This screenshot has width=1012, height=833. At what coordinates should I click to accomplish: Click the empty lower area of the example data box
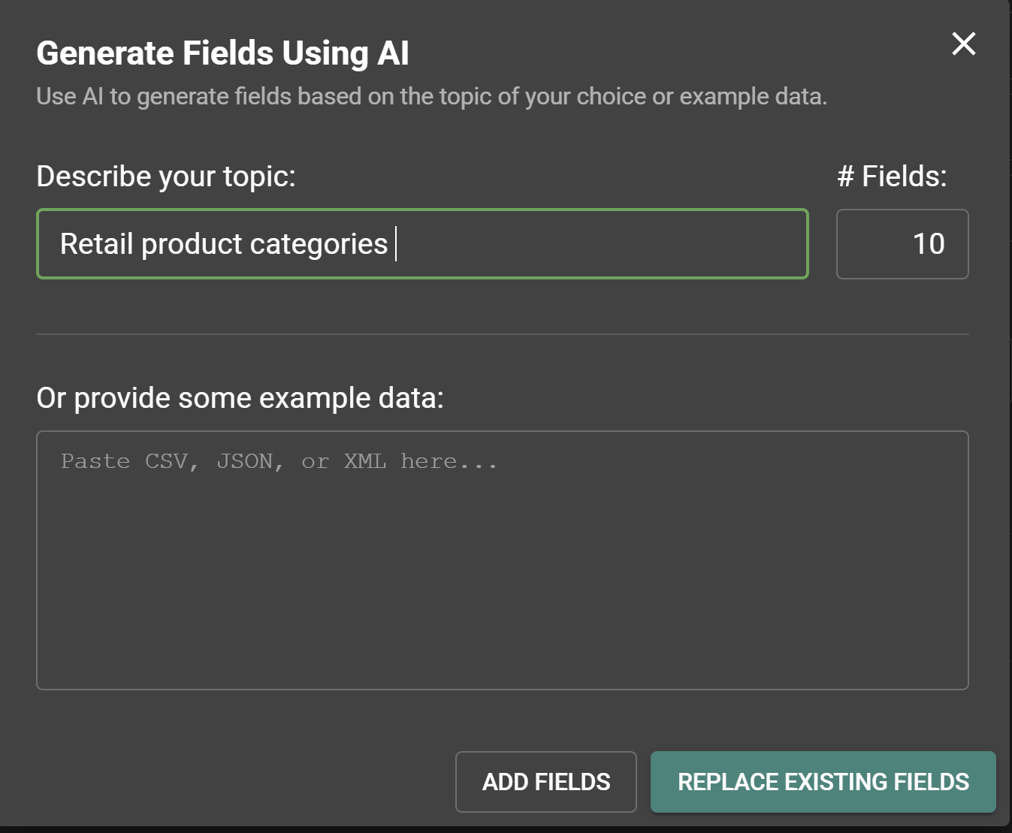click(502, 631)
